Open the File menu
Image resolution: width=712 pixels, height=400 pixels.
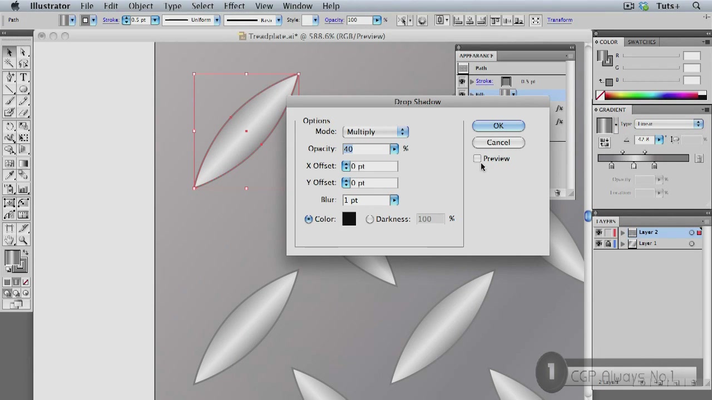tap(87, 6)
